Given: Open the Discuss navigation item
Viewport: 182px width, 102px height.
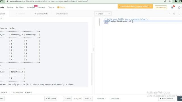Looking at the screenshot, I should pyautogui.click(x=51, y=7).
